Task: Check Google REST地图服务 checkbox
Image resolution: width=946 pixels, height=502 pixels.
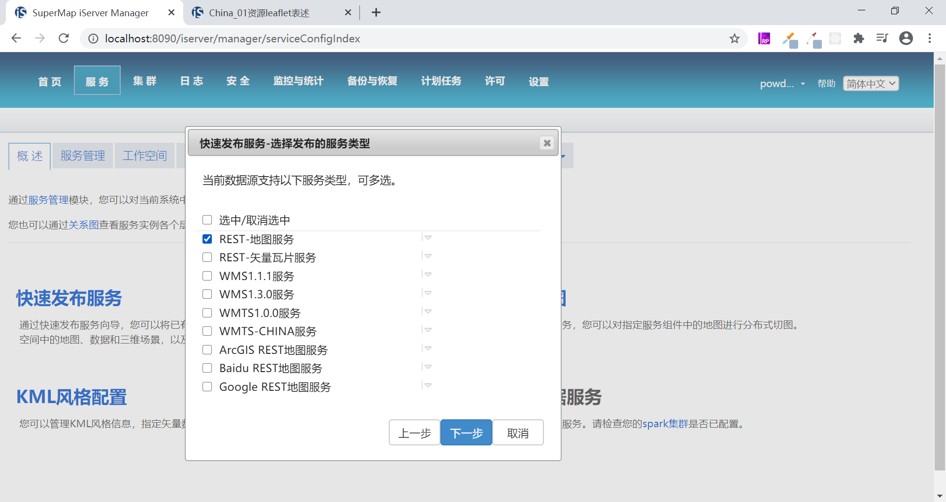Action: [x=207, y=387]
